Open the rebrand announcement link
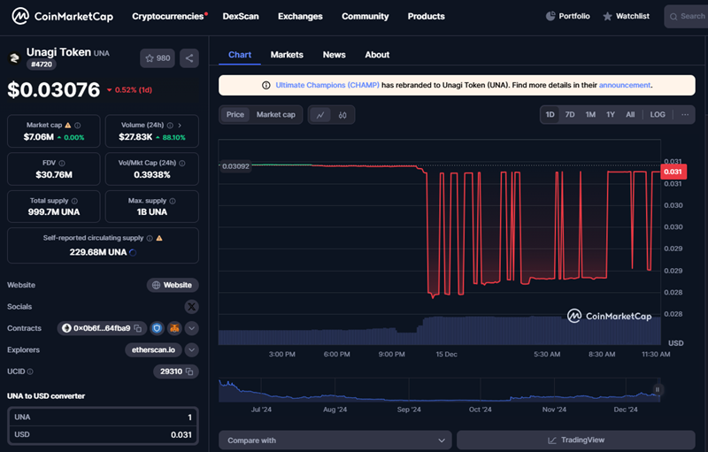 (x=625, y=85)
